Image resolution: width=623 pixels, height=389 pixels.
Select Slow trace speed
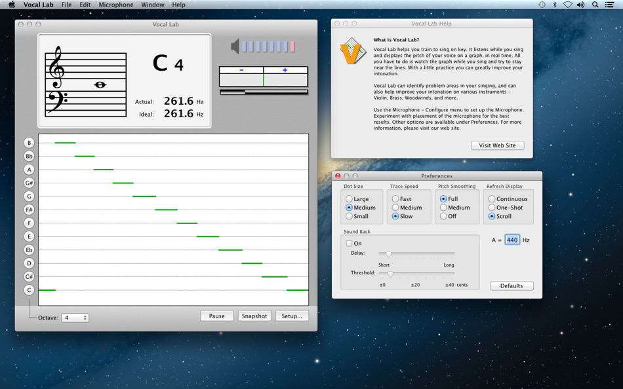point(403,216)
